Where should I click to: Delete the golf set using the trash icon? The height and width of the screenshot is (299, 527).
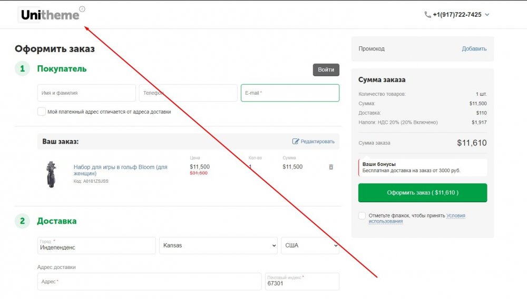(x=331, y=167)
